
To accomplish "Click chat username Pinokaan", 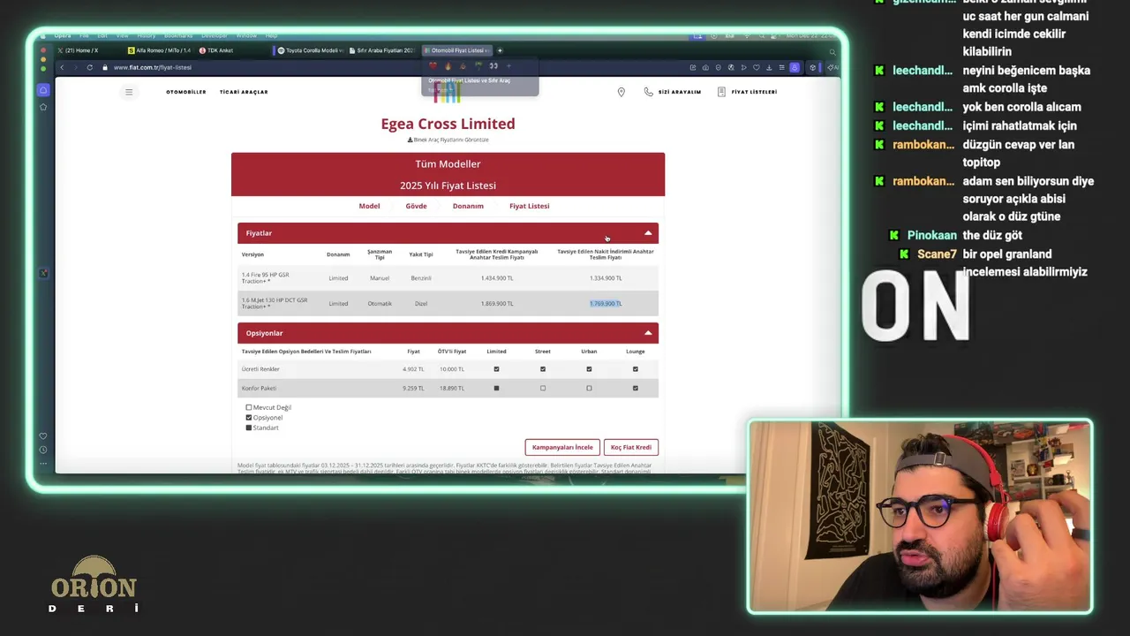I will [932, 235].
